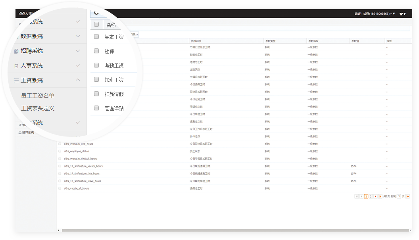Expand the 人事系统 menu chevron

pos(78,65)
